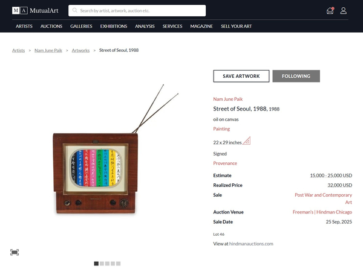Open the Nam June Paik breadcrumb link
363x272 pixels.
[x=48, y=50]
